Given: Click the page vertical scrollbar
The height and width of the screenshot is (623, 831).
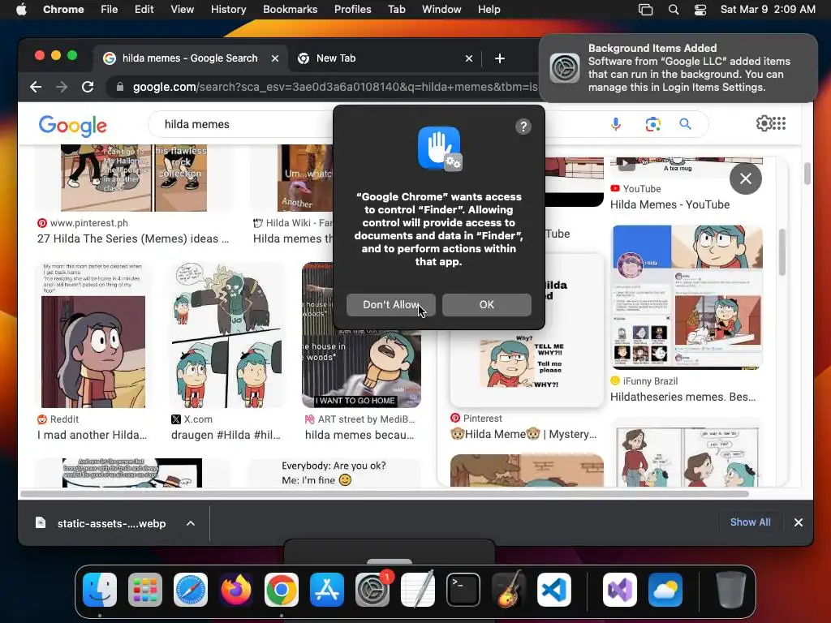Looking at the screenshot, I should tap(807, 174).
